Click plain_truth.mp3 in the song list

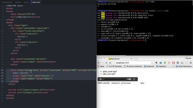point(110,71)
